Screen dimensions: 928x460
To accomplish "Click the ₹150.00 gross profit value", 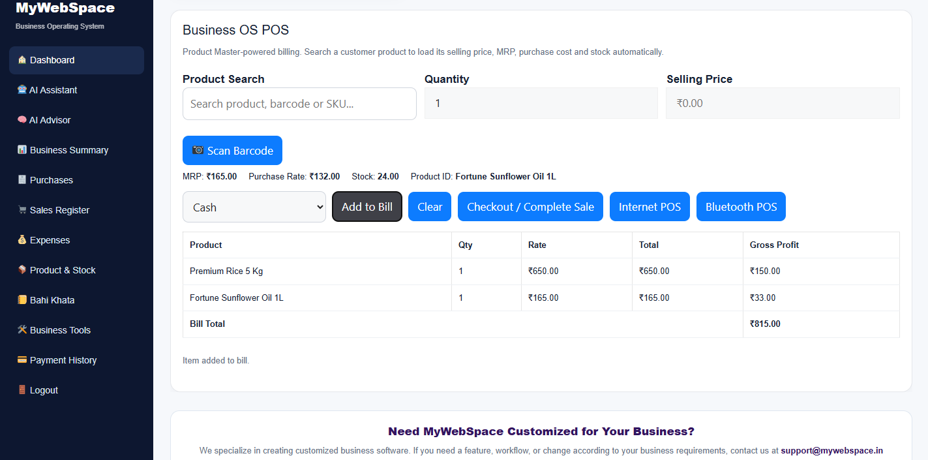I will [x=765, y=271].
